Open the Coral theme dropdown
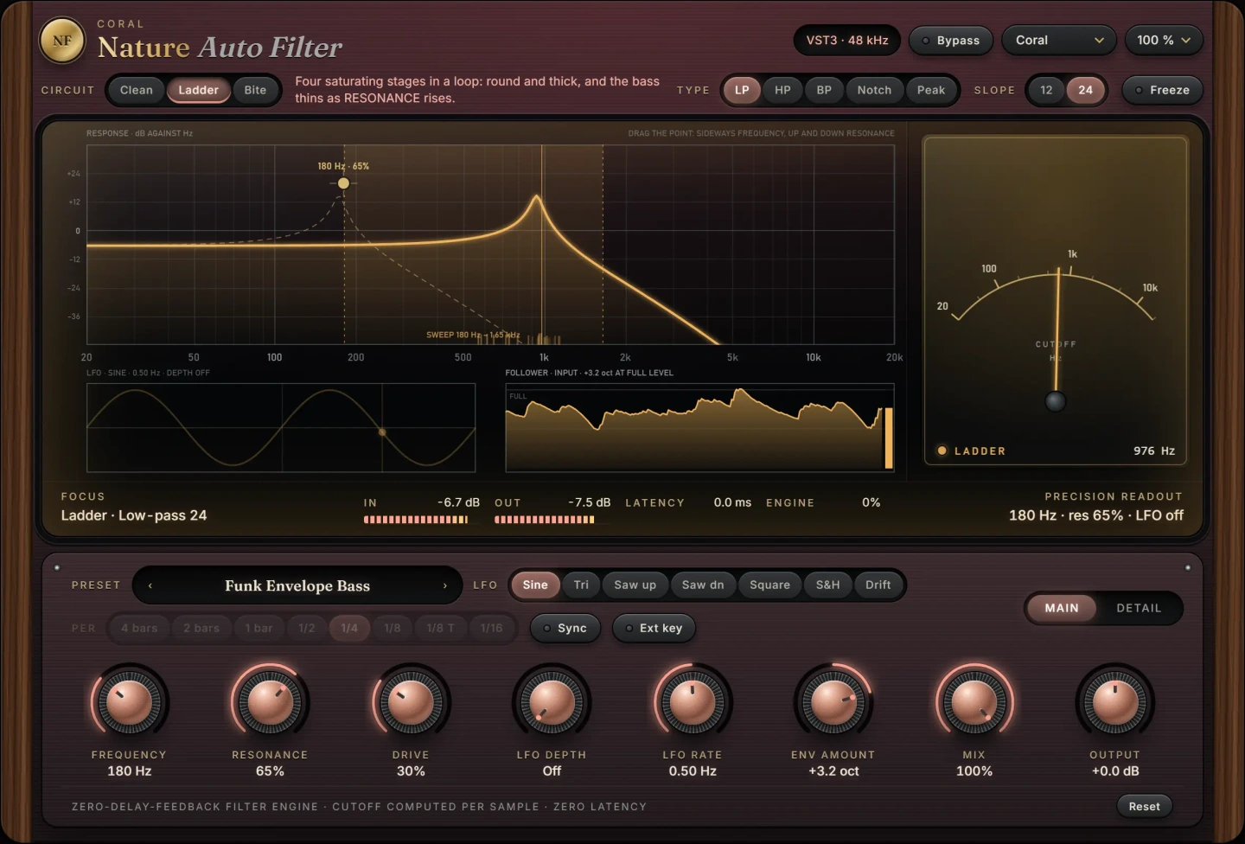Screen dimensions: 1245x844 click(x=1059, y=41)
